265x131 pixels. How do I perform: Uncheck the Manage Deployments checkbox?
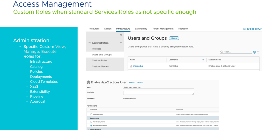click(x=91, y=126)
